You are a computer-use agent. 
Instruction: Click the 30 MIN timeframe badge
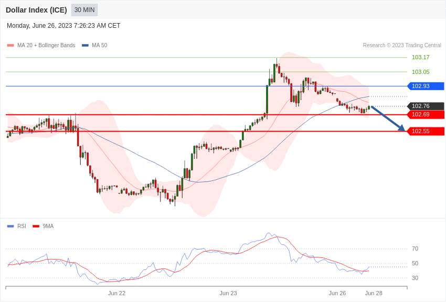click(84, 10)
